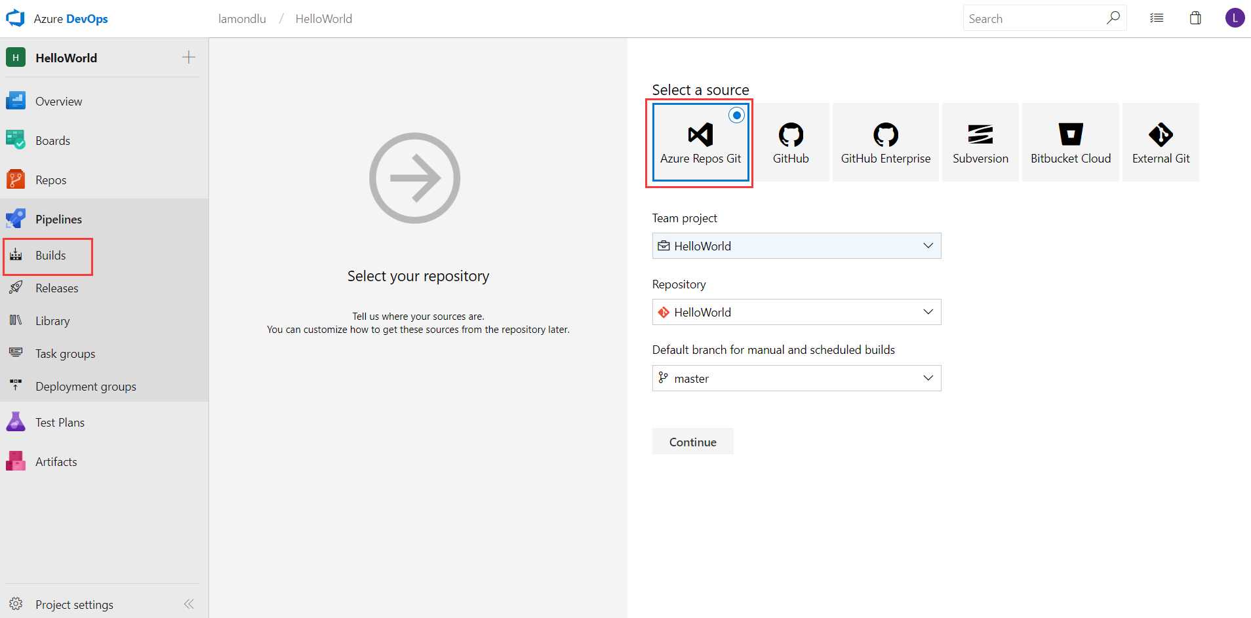Expand the Team project dropdown
Image resolution: width=1251 pixels, height=618 pixels.
coord(797,246)
